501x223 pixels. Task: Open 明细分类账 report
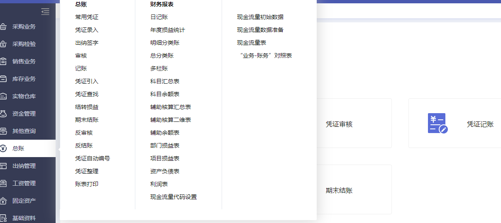[165, 43]
